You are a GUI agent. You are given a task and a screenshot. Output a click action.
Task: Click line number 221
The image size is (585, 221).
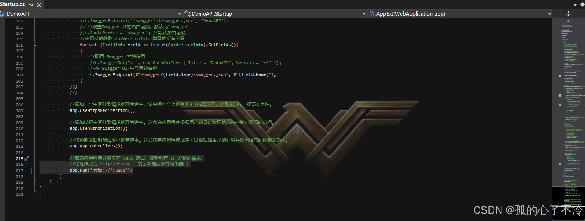(x=19, y=194)
